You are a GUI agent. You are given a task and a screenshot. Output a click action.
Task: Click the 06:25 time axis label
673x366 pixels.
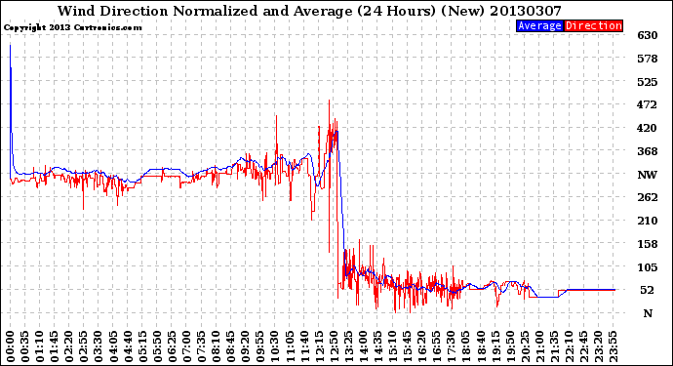(172, 346)
